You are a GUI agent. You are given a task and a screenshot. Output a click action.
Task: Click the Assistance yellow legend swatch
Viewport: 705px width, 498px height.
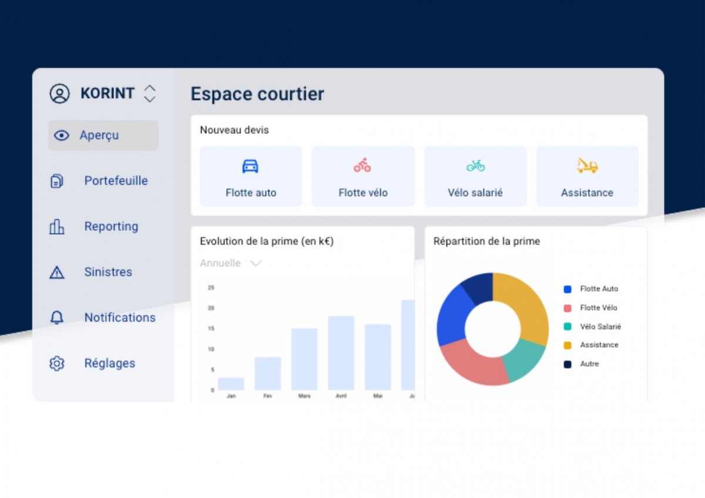pyautogui.click(x=568, y=345)
